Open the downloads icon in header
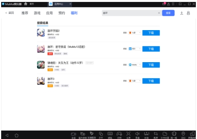The height and width of the screenshot is (139, 197). click(x=182, y=13)
